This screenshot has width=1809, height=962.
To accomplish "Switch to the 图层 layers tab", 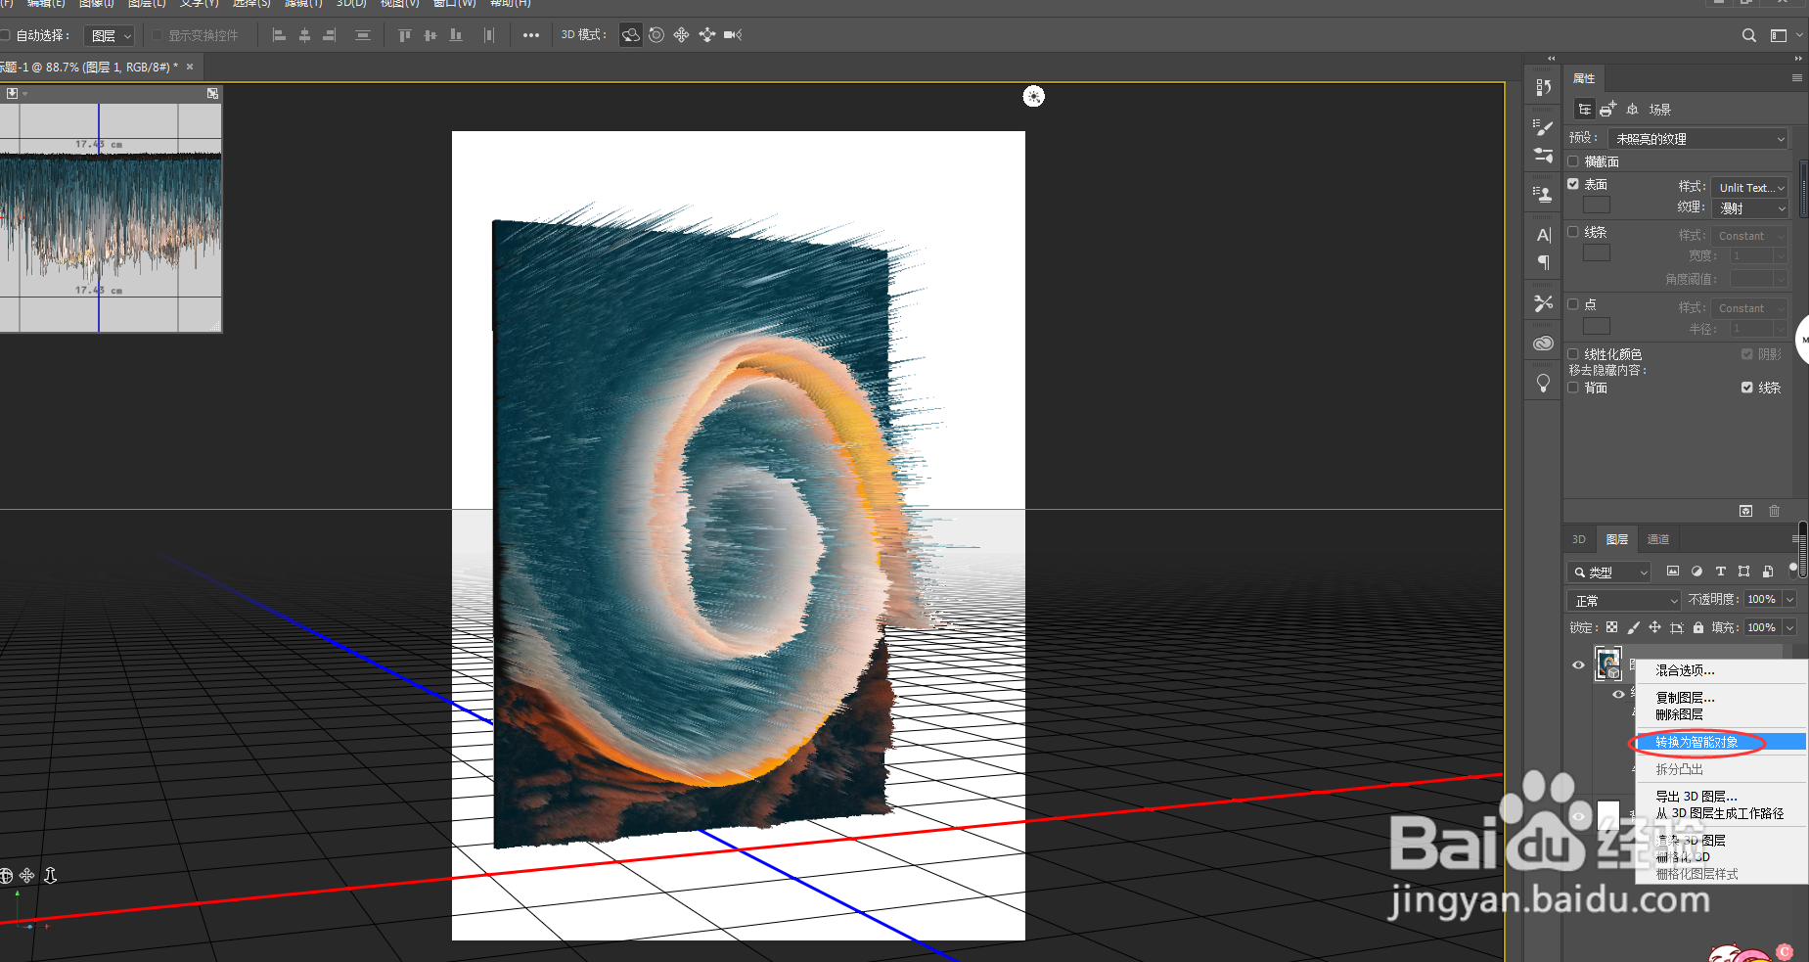I will [x=1617, y=539].
